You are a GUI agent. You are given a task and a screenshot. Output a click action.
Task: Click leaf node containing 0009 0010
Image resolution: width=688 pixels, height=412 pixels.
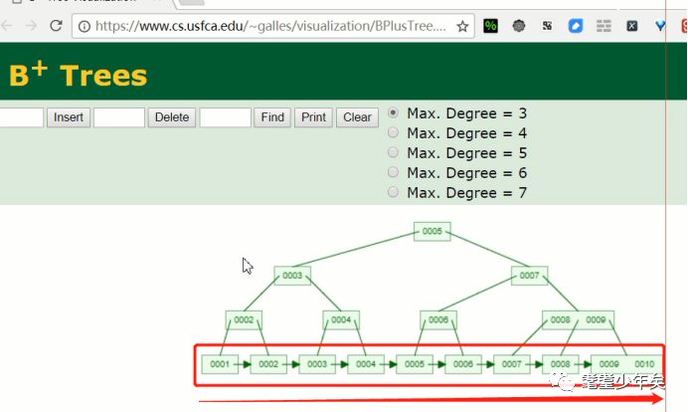tap(626, 364)
